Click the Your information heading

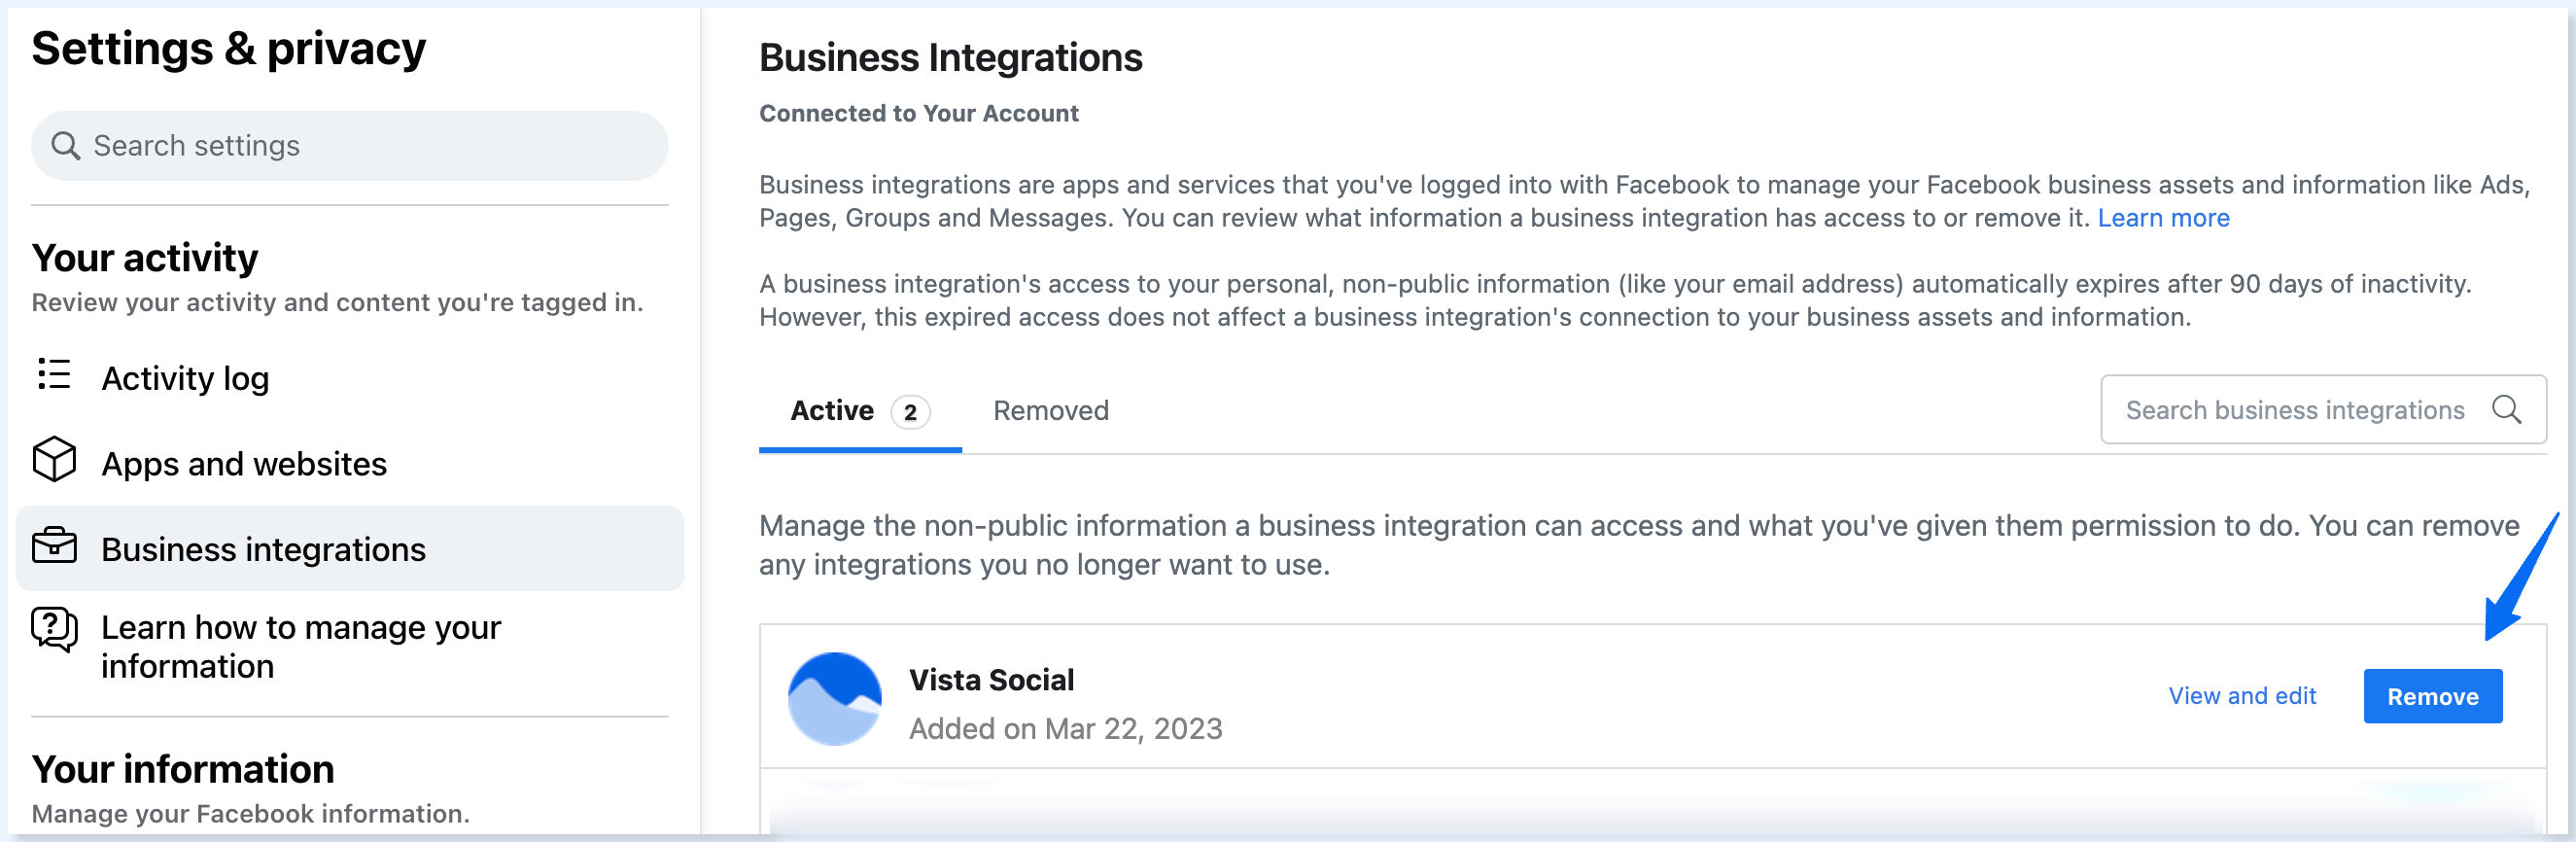tap(183, 769)
